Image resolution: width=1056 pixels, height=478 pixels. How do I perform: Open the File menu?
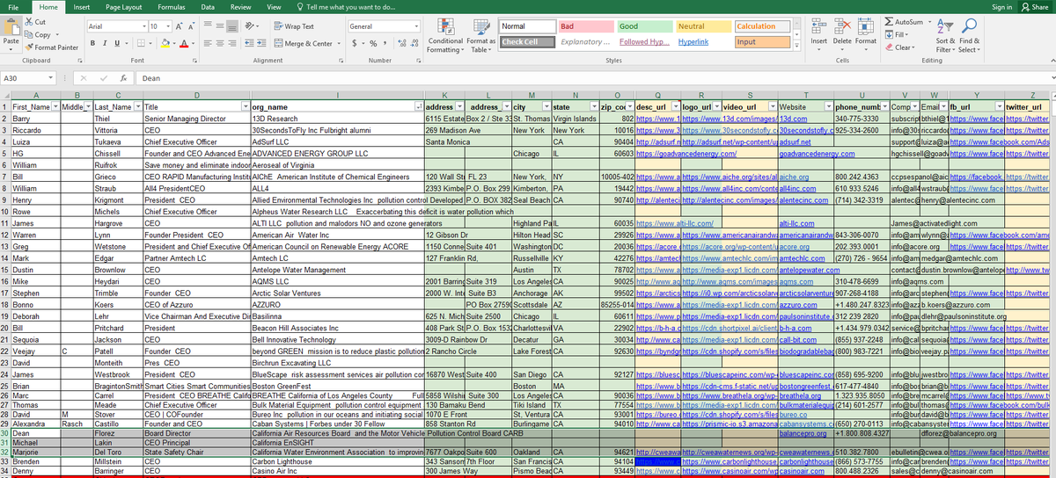click(x=14, y=7)
